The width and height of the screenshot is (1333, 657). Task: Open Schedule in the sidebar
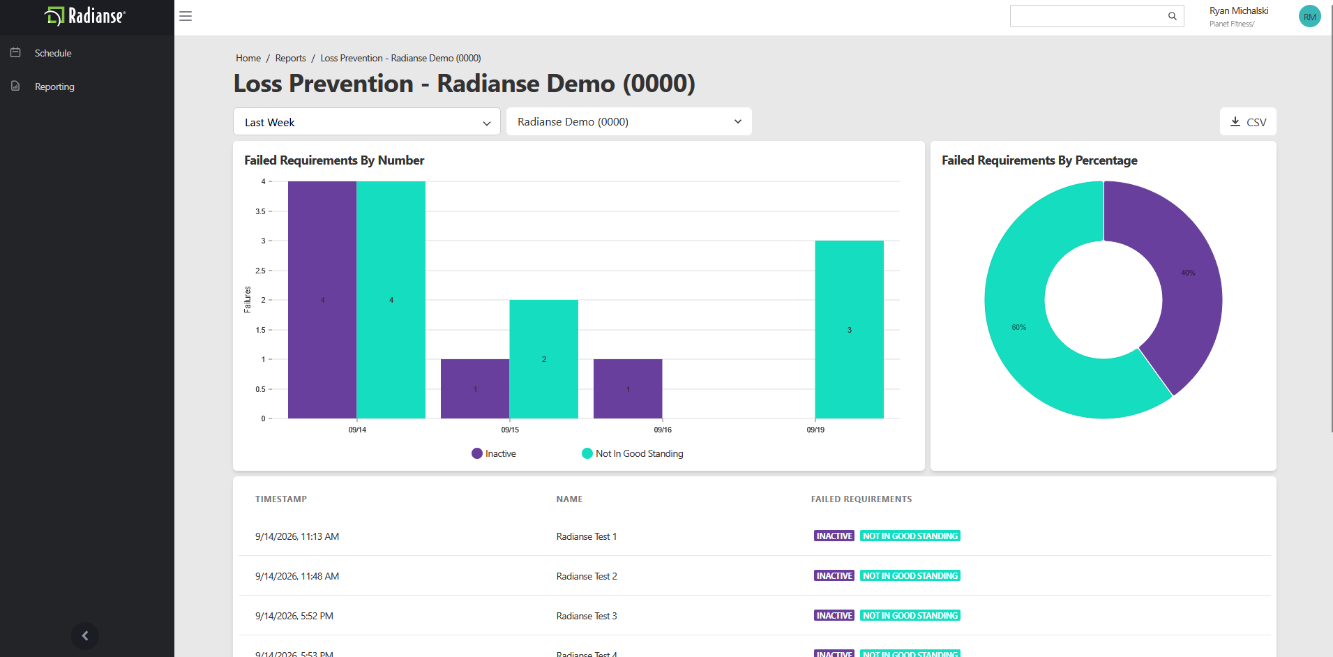[53, 53]
